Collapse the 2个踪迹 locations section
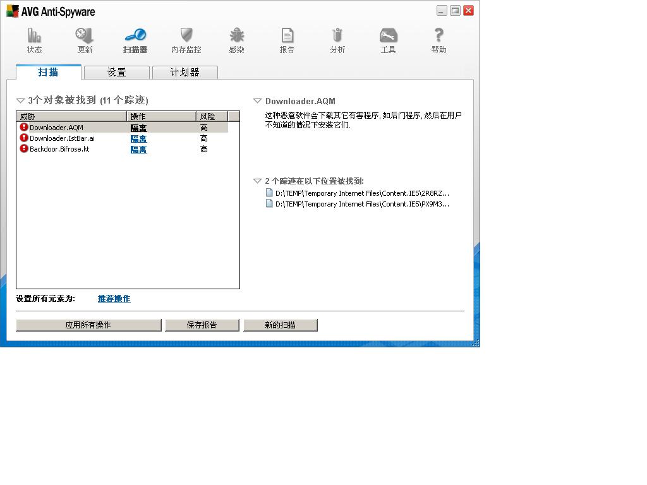 click(258, 181)
